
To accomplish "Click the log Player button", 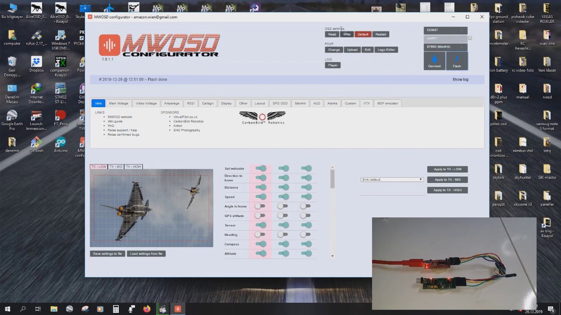I will (333, 65).
